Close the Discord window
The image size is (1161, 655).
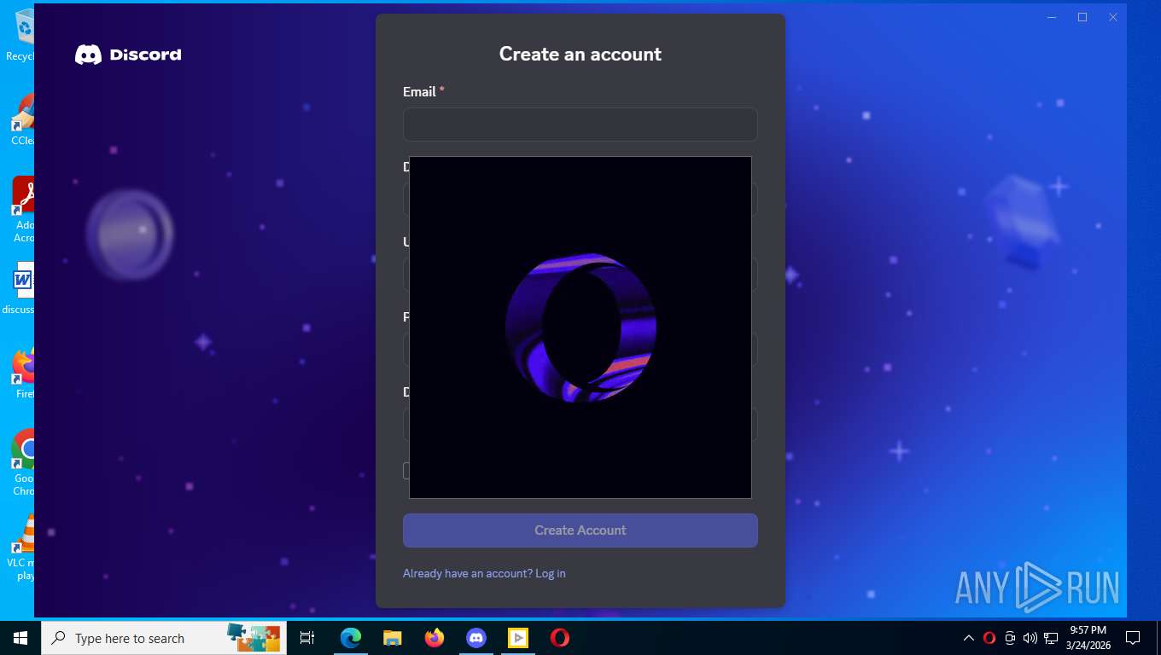(1113, 17)
